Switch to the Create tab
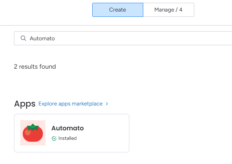The image size is (232, 164). (117, 10)
